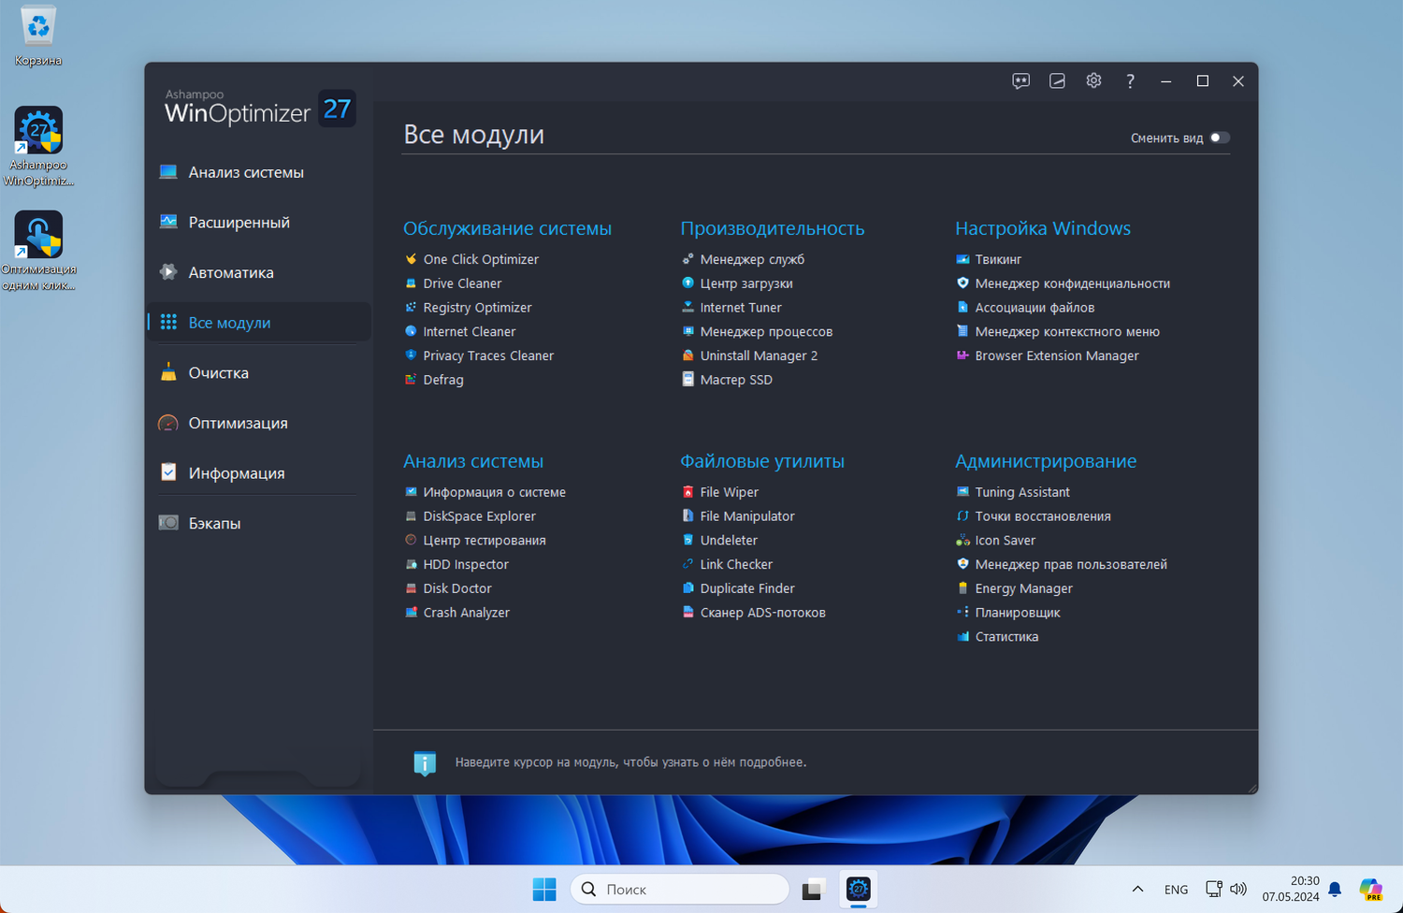Viewport: 1403px width, 913px height.
Task: Click the Registry Optimizer icon
Action: (x=411, y=307)
